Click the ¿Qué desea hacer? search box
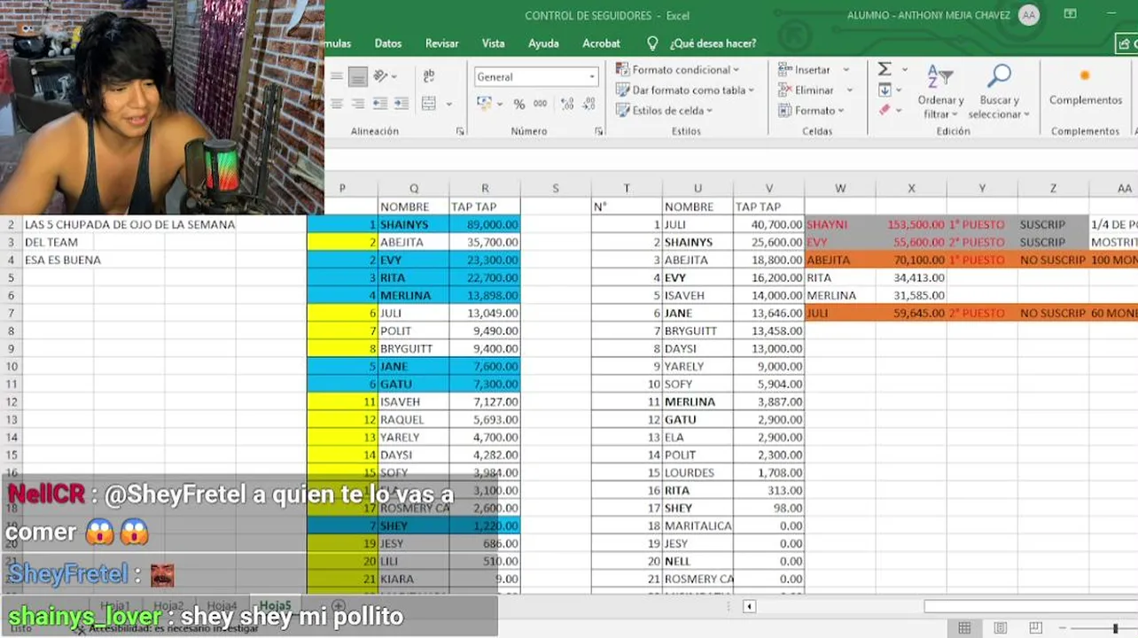Screen dimensions: 1138x638 704,43
